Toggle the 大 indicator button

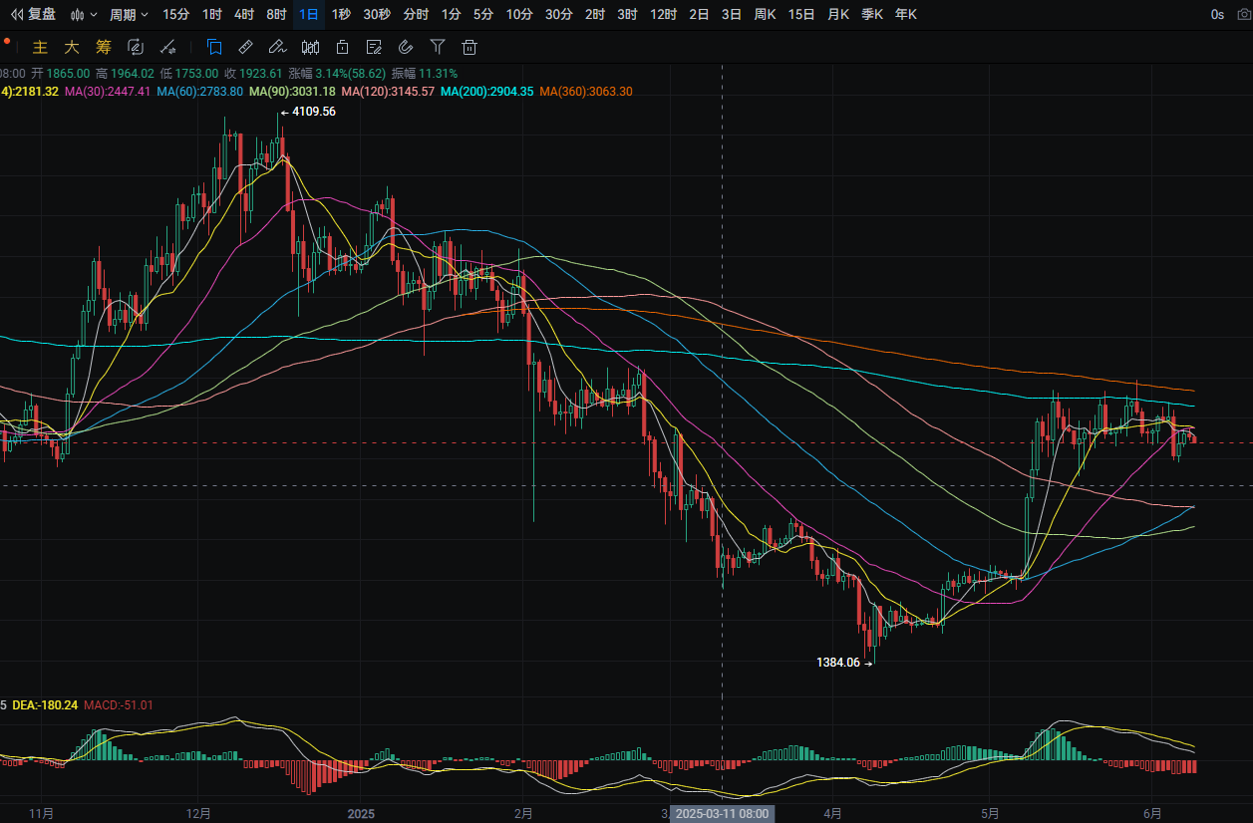[71, 47]
